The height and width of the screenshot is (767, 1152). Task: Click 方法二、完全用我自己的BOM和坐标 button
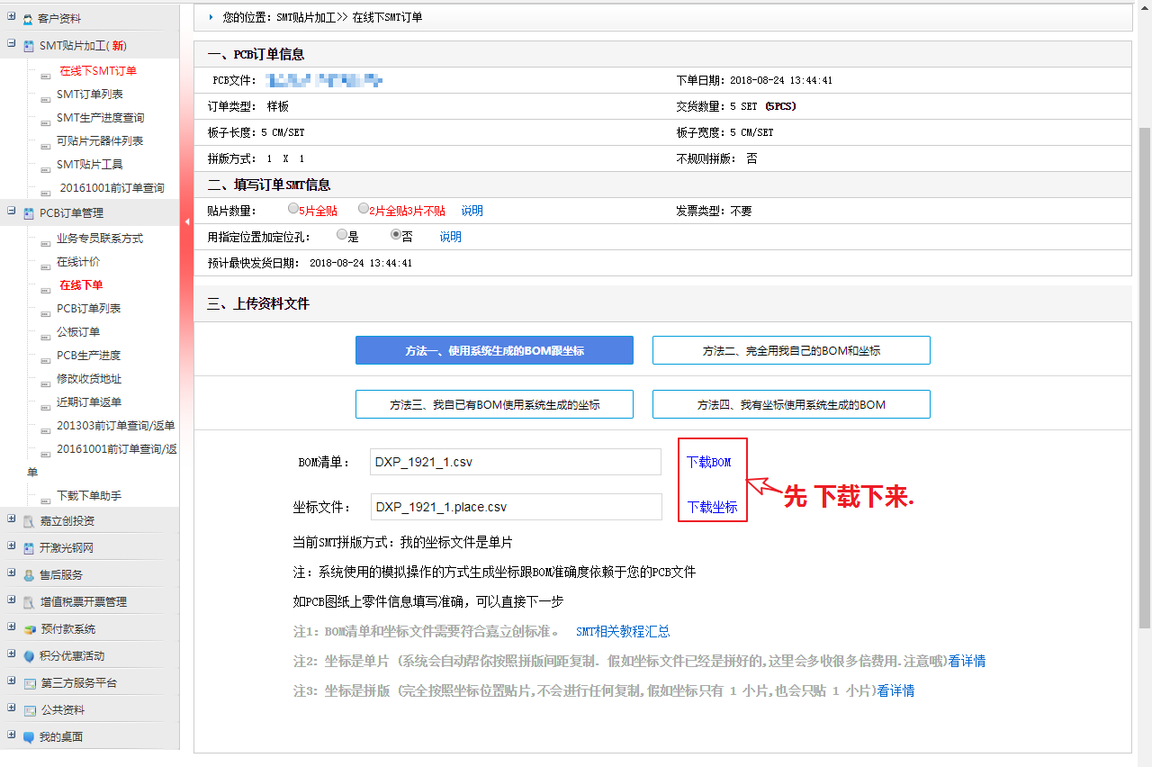click(x=791, y=351)
